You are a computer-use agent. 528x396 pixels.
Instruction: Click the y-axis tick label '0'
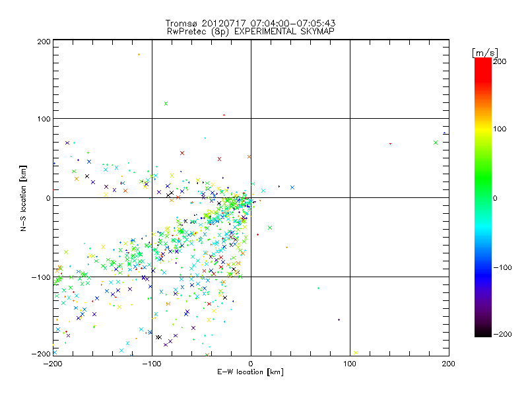(48, 198)
